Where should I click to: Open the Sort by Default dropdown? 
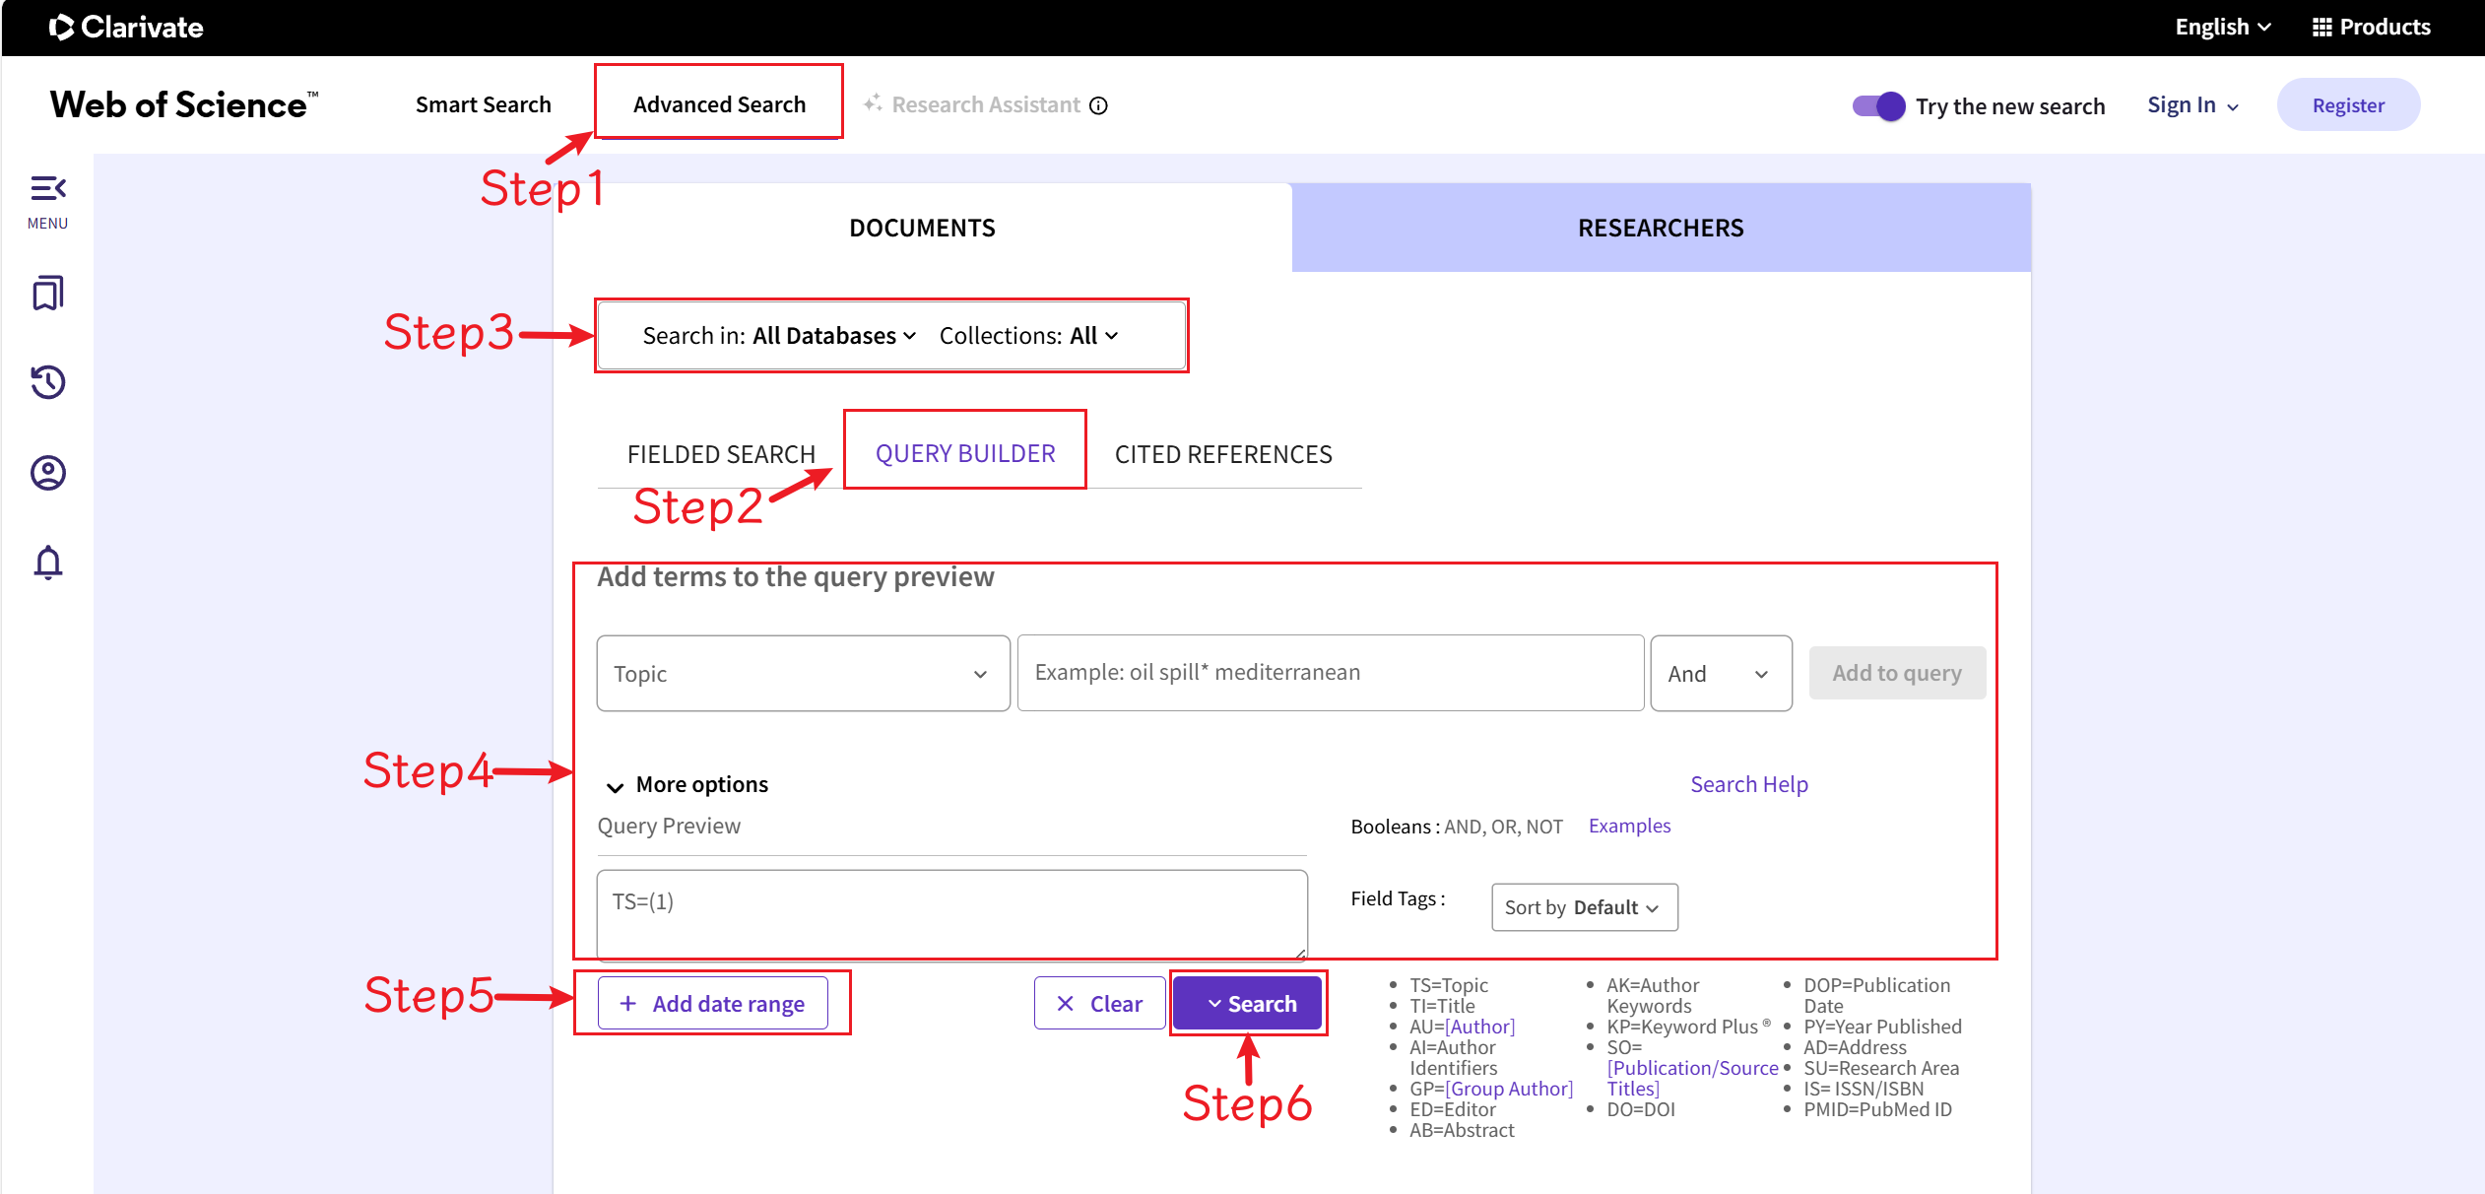coord(1583,906)
